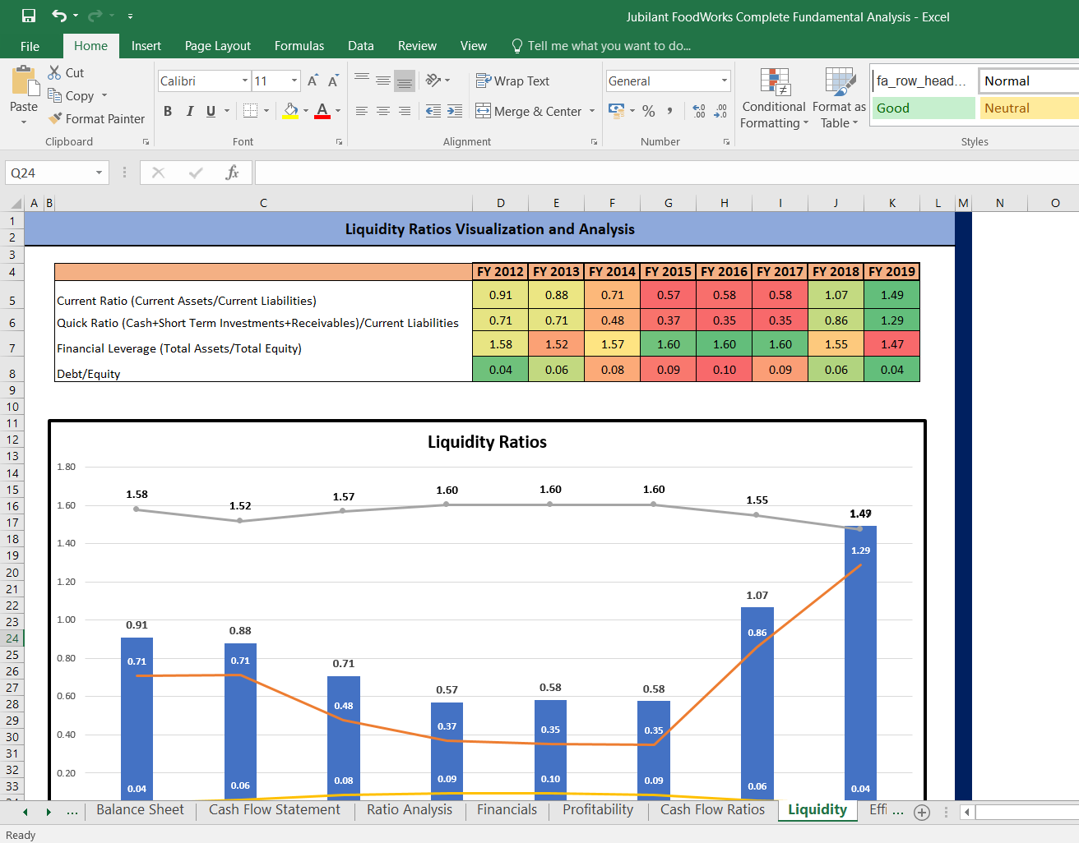Open Balance Sheet worksheet tab

[x=140, y=810]
